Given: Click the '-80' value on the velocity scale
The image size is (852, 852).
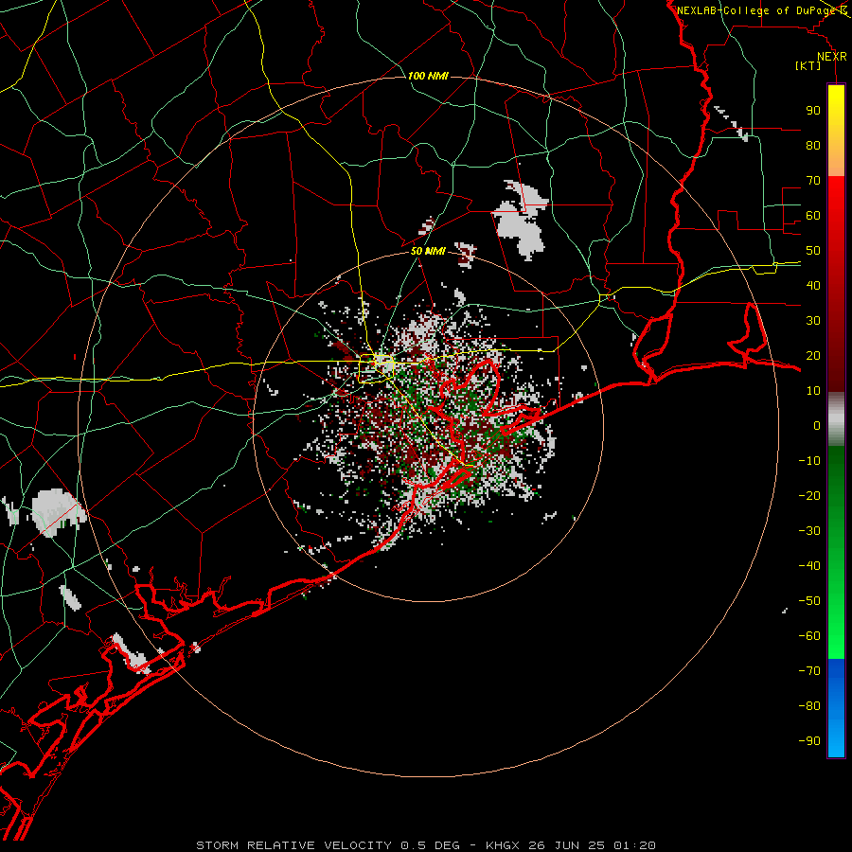Looking at the screenshot, I should point(809,706).
